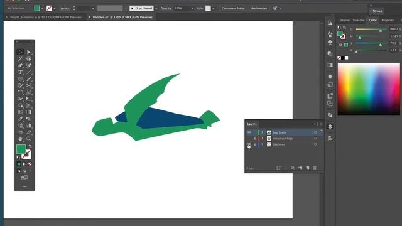Viewport: 402px width, 226px height.
Task: Select the Zoom magnifier tool
Action: [29, 139]
